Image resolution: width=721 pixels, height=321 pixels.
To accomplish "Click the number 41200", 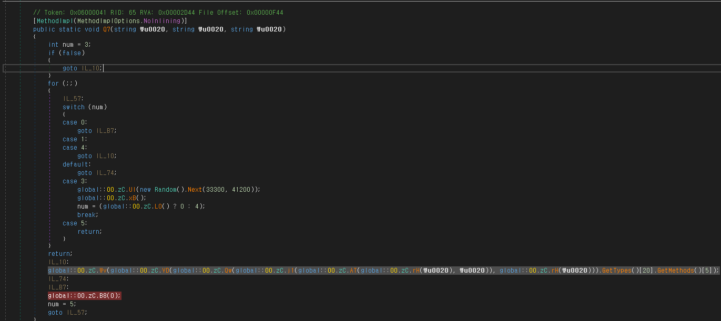I will [x=241, y=190].
